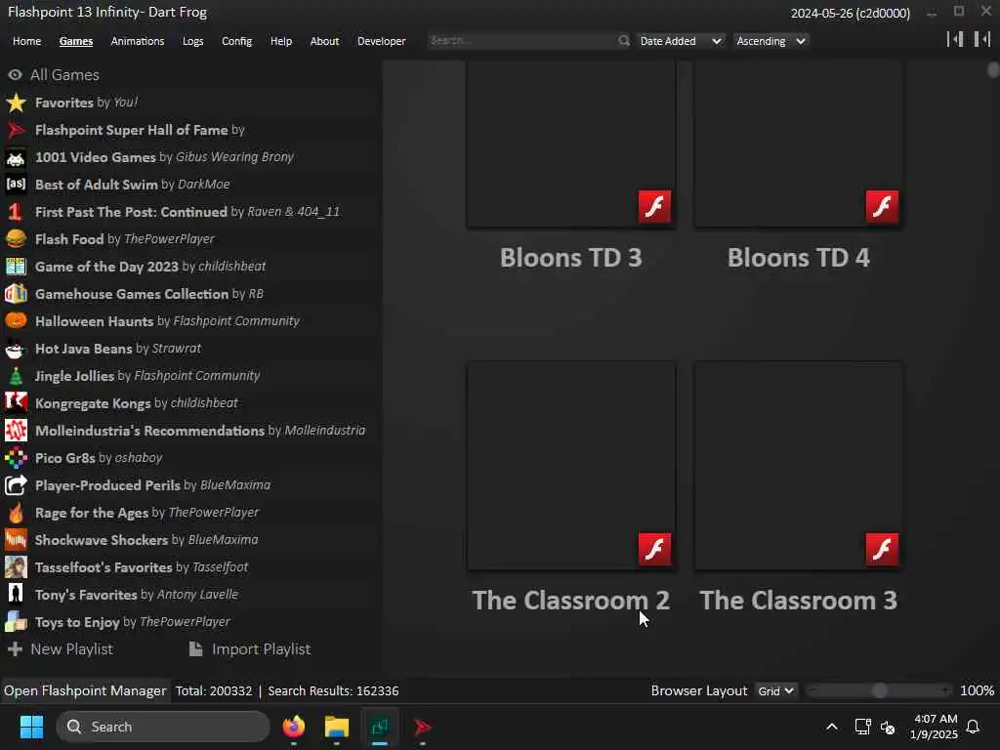Click the Halloween Haunts pumpkin icon
The width and height of the screenshot is (1000, 750).
click(x=16, y=320)
